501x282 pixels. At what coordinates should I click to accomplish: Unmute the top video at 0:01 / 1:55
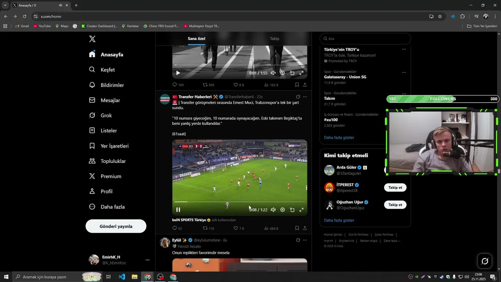pos(273,73)
